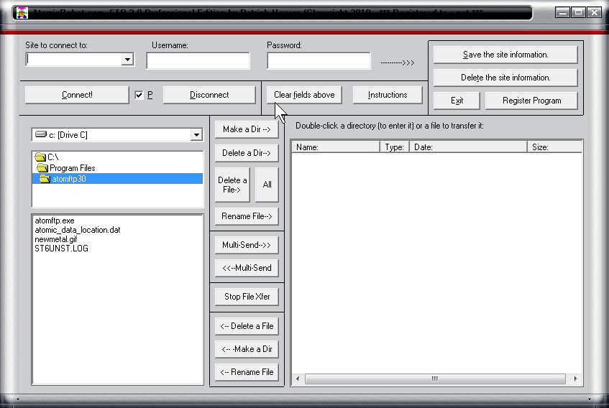The image size is (609, 408).
Task: Click the Connect! button
Action: (77, 95)
